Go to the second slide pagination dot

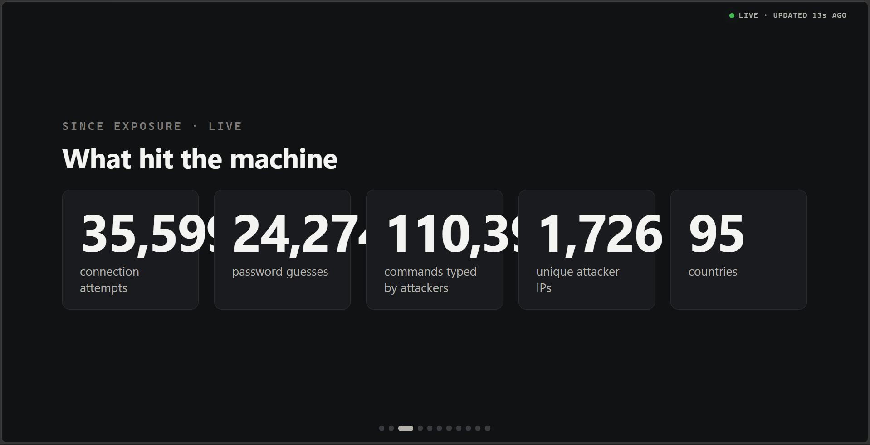pyautogui.click(x=391, y=428)
